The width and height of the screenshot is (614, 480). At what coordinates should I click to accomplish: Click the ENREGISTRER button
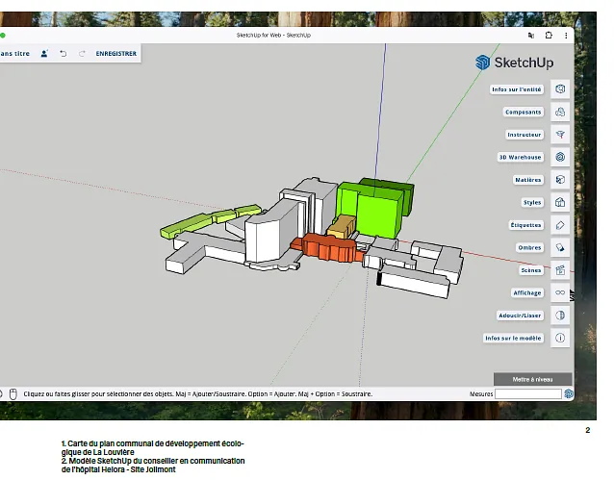tap(115, 54)
